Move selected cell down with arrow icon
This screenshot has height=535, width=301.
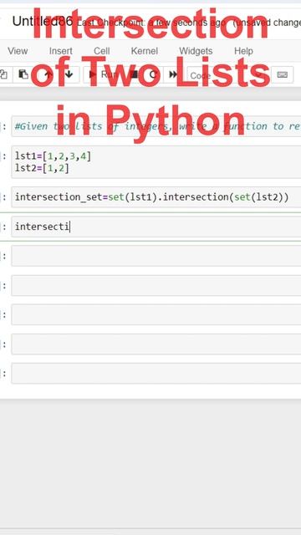[69, 74]
